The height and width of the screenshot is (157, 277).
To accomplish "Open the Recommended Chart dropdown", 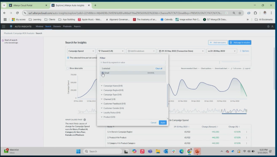I will [x=190, y=68].
